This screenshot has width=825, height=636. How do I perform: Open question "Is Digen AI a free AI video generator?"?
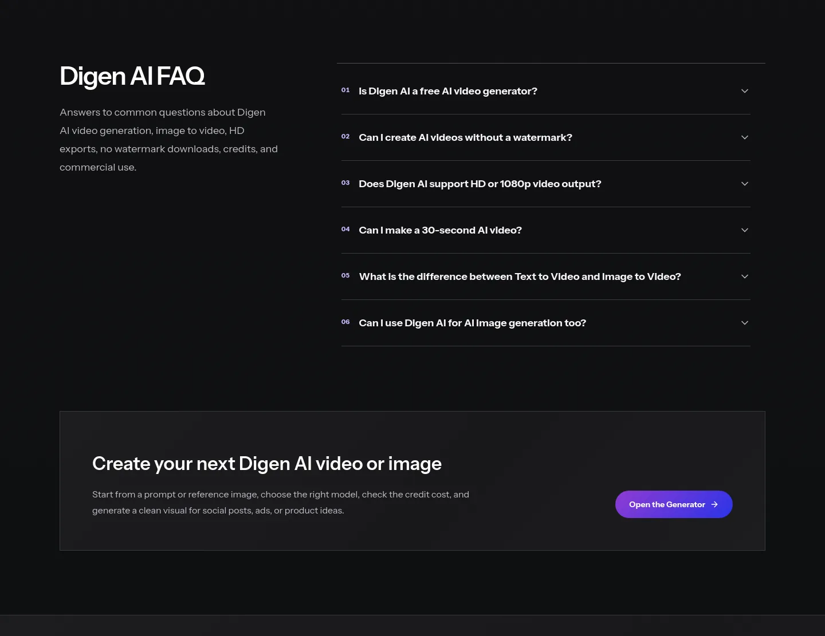[x=545, y=91]
